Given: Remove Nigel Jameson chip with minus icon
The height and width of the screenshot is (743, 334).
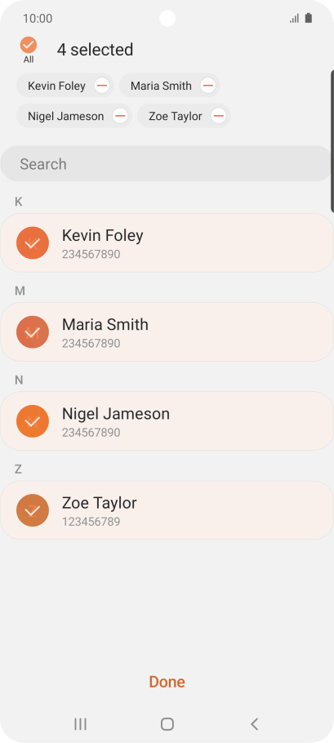Looking at the screenshot, I should (120, 116).
